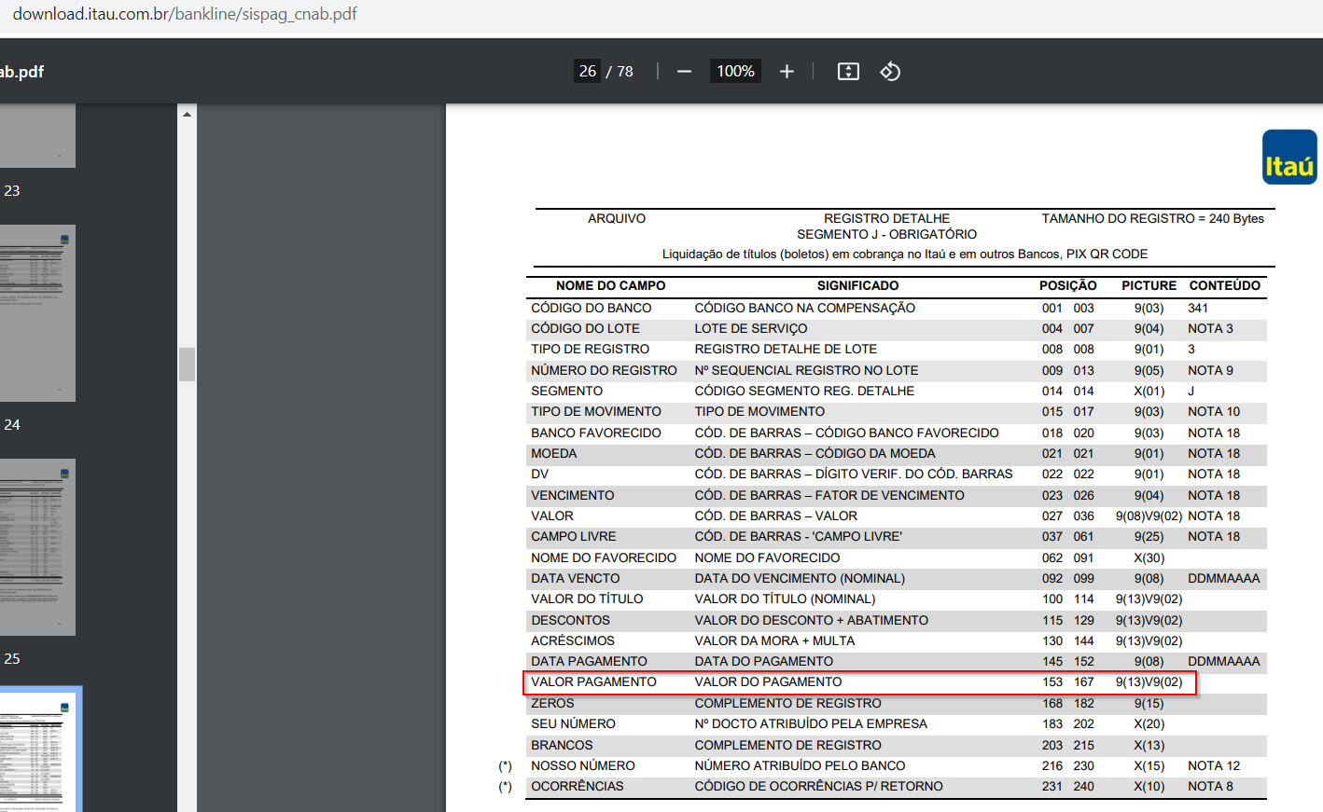The width and height of the screenshot is (1323, 812).
Task: Edit the current page number field
Action: 588,71
